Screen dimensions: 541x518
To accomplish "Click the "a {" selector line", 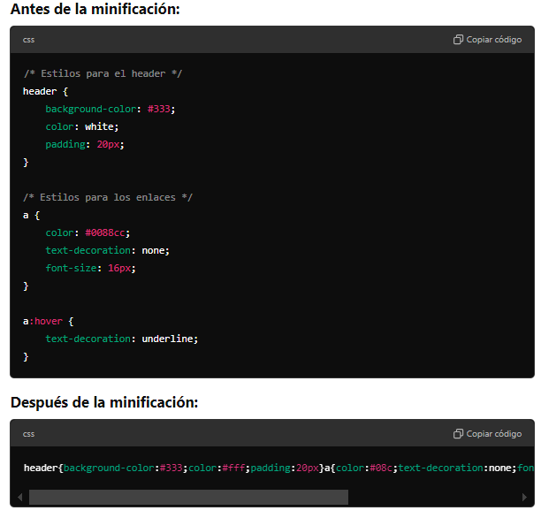I will [32, 216].
